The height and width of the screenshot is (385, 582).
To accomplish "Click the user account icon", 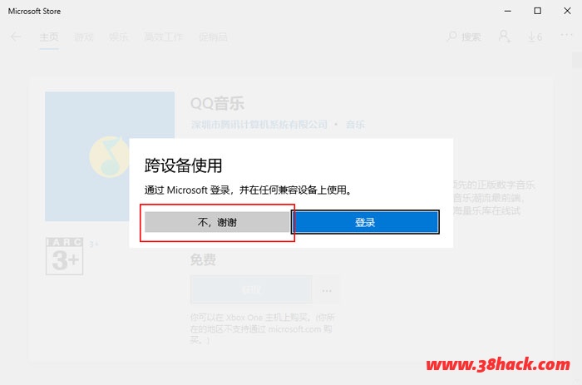I will tap(504, 37).
